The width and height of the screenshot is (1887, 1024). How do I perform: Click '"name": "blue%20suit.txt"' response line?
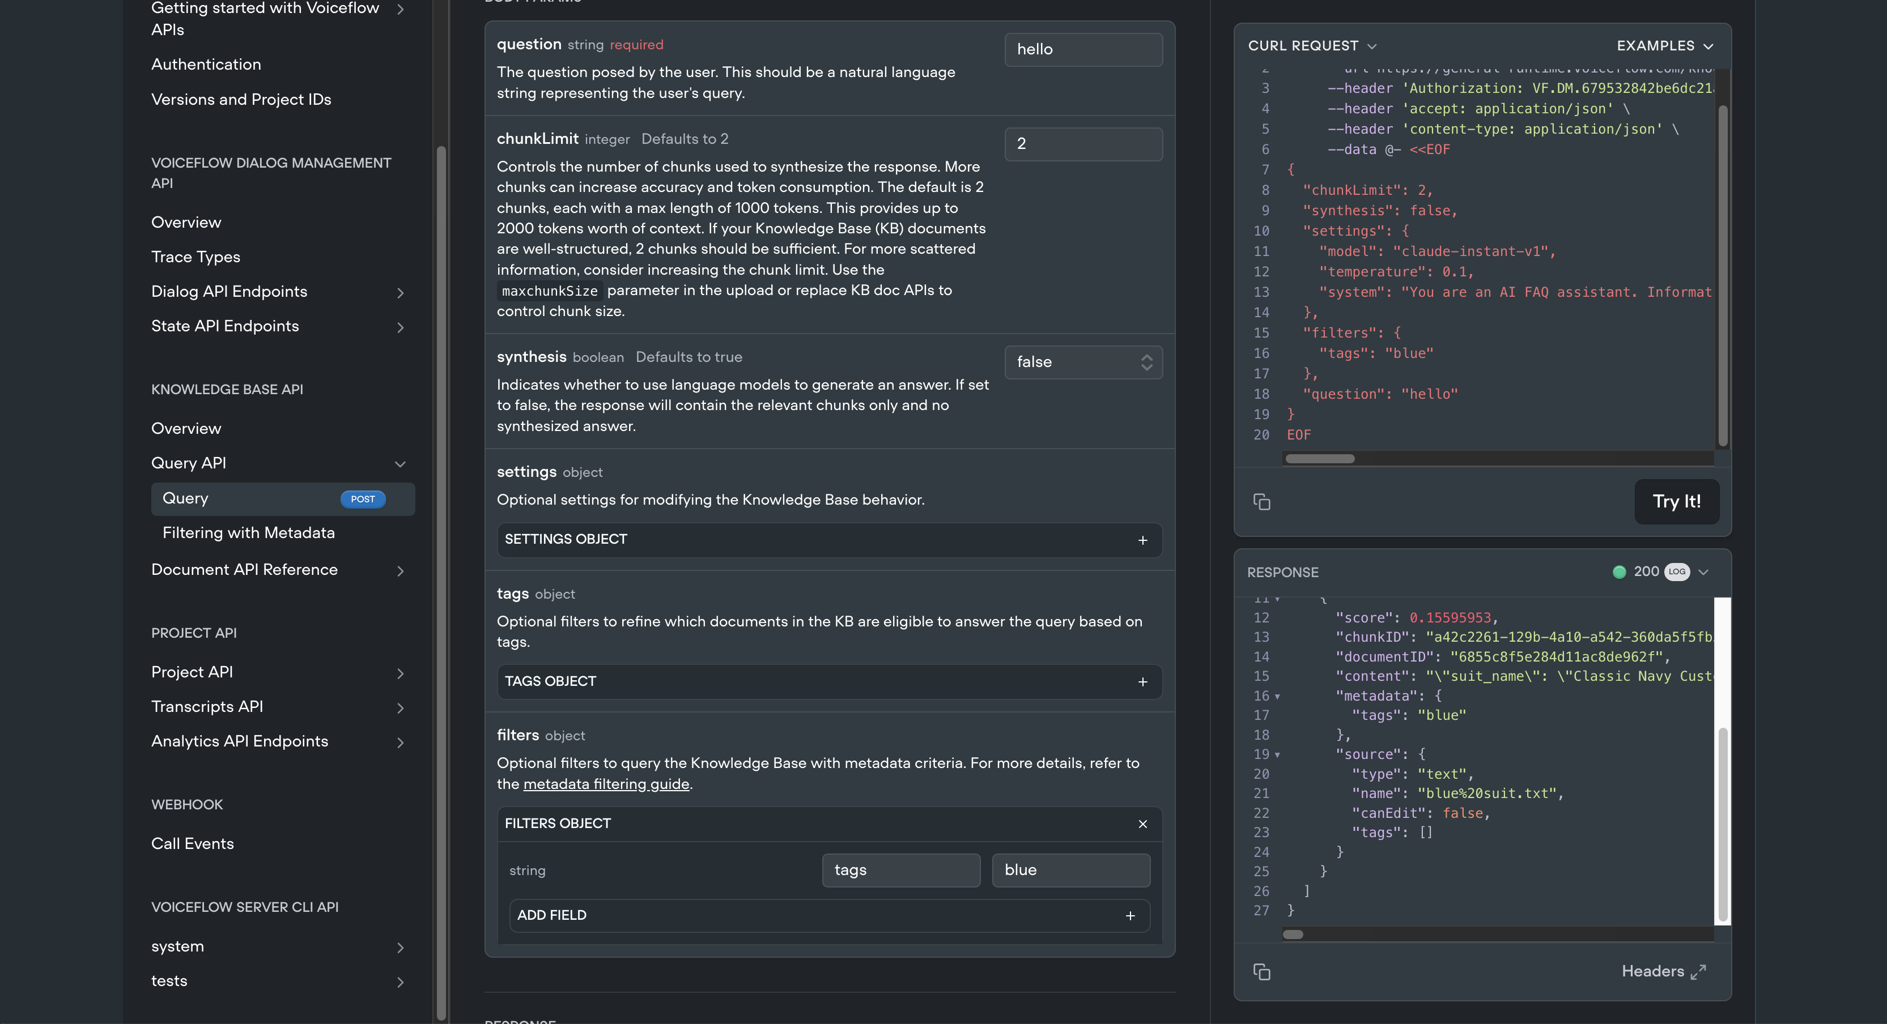pyautogui.click(x=1457, y=793)
